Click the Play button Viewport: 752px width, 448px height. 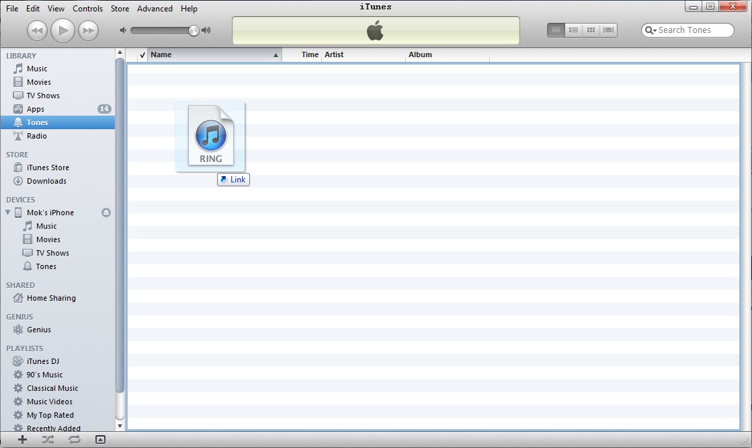pos(62,31)
